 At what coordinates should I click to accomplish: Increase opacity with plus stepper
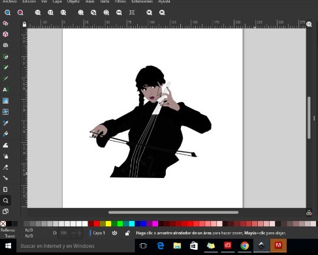(x=80, y=233)
